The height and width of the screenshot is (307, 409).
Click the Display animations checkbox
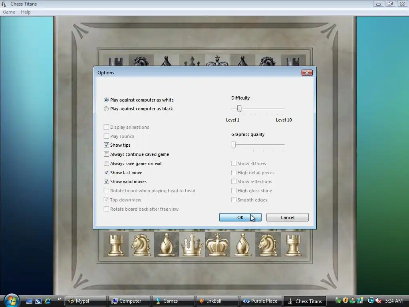(x=106, y=127)
